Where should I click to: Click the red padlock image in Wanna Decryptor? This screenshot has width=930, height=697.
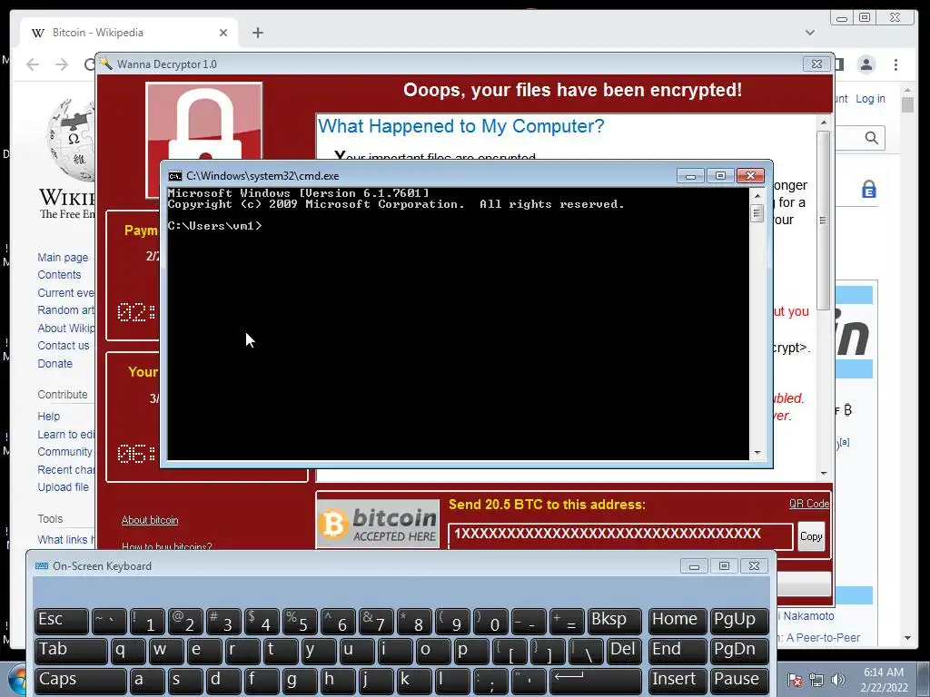point(204,122)
